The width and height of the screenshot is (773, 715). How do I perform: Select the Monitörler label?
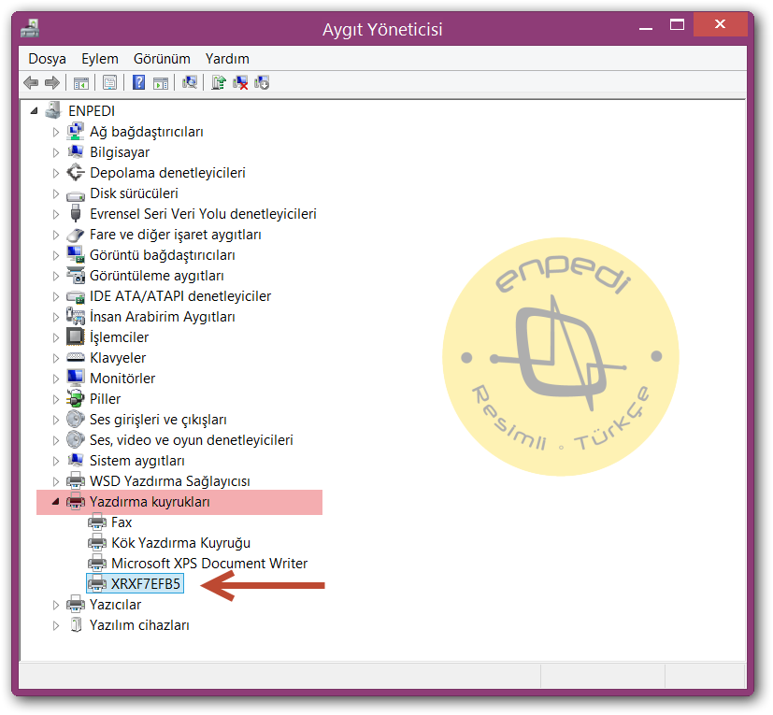click(x=122, y=379)
